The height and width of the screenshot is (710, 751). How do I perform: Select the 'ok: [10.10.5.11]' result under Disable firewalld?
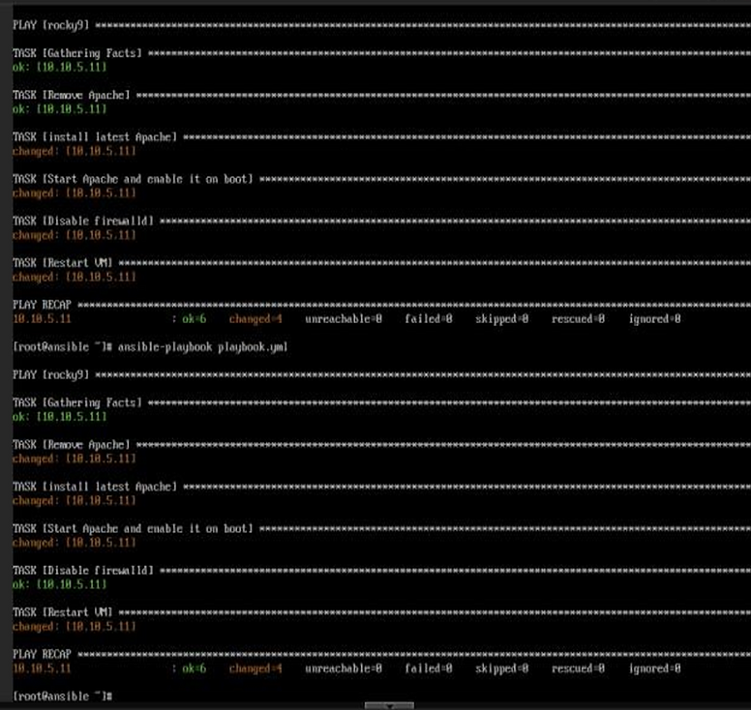click(x=59, y=584)
